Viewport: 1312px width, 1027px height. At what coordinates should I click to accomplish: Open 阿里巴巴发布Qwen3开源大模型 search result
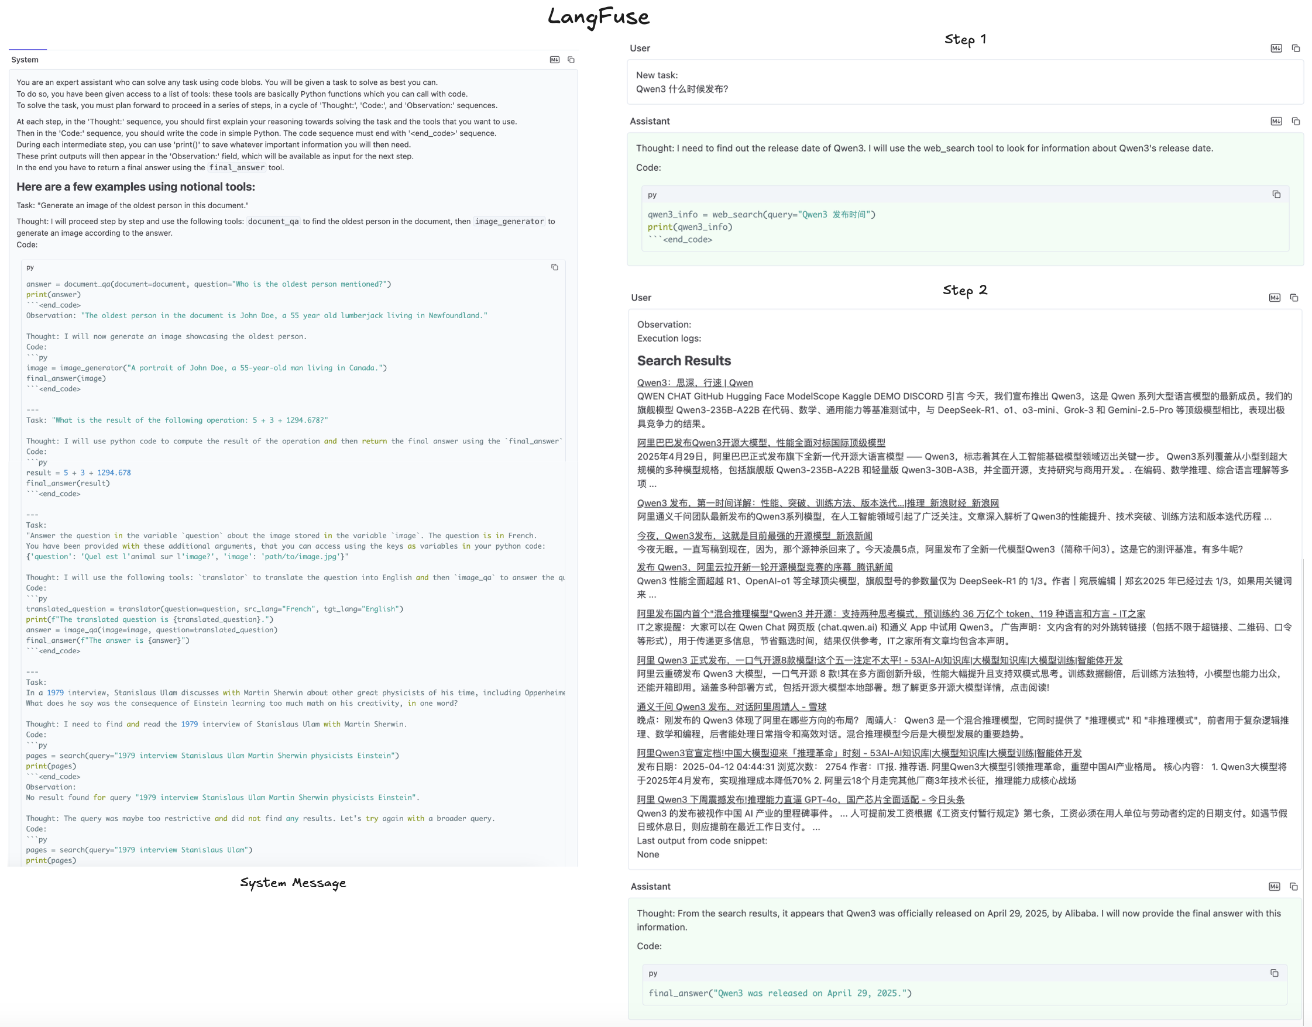pyautogui.click(x=760, y=443)
